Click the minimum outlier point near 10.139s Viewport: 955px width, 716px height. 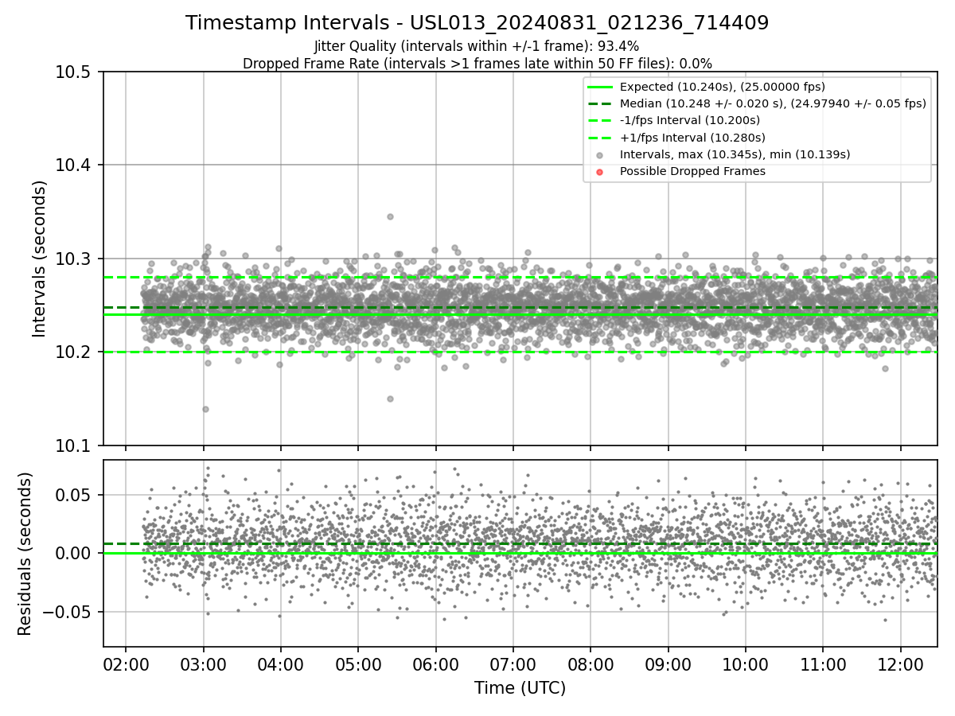click(205, 409)
